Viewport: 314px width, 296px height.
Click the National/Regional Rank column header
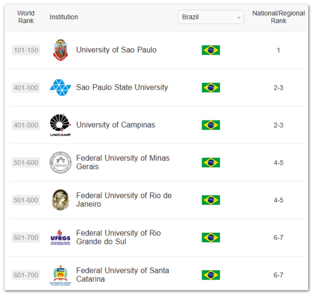[278, 17]
